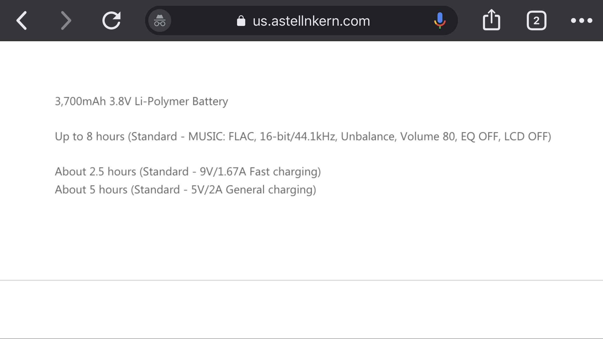Tap the 9V/1.67A Fast charging line
The image size is (603, 339).
(x=188, y=172)
